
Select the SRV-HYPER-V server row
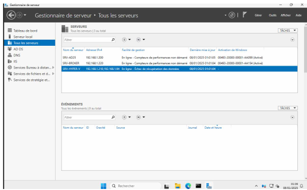coord(179,69)
